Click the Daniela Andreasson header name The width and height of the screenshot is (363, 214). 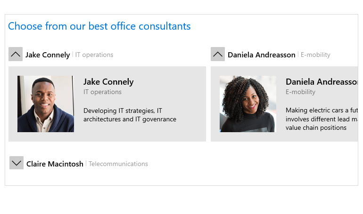(x=261, y=55)
